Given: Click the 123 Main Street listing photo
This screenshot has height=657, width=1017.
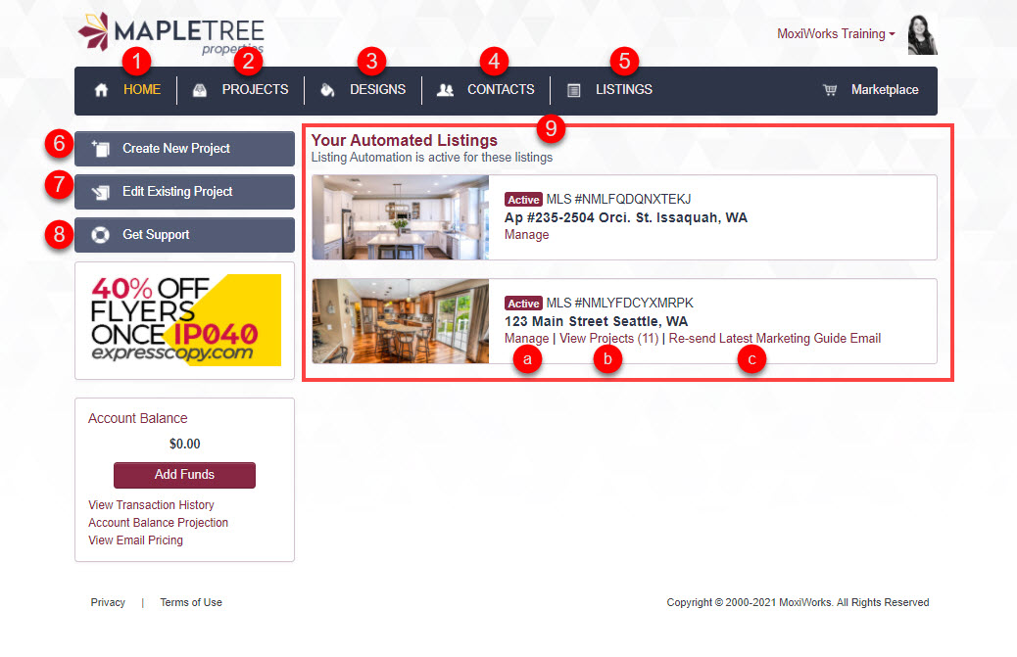Looking at the screenshot, I should [400, 321].
